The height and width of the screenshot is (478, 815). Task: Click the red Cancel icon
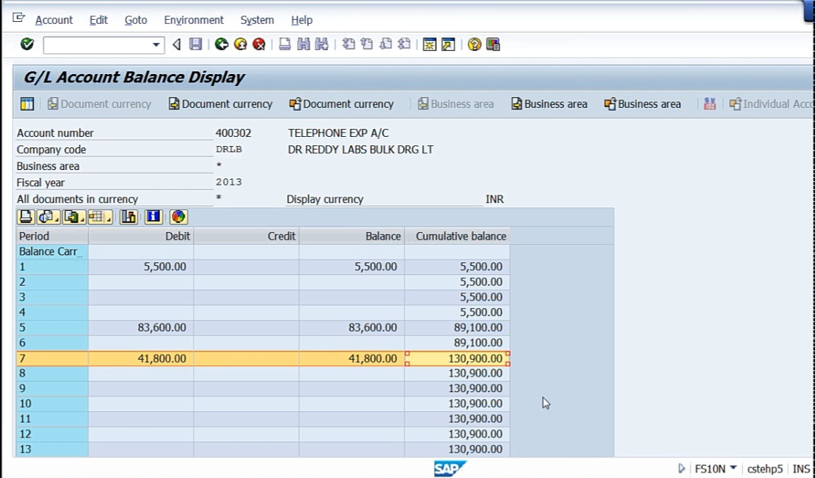pos(259,44)
